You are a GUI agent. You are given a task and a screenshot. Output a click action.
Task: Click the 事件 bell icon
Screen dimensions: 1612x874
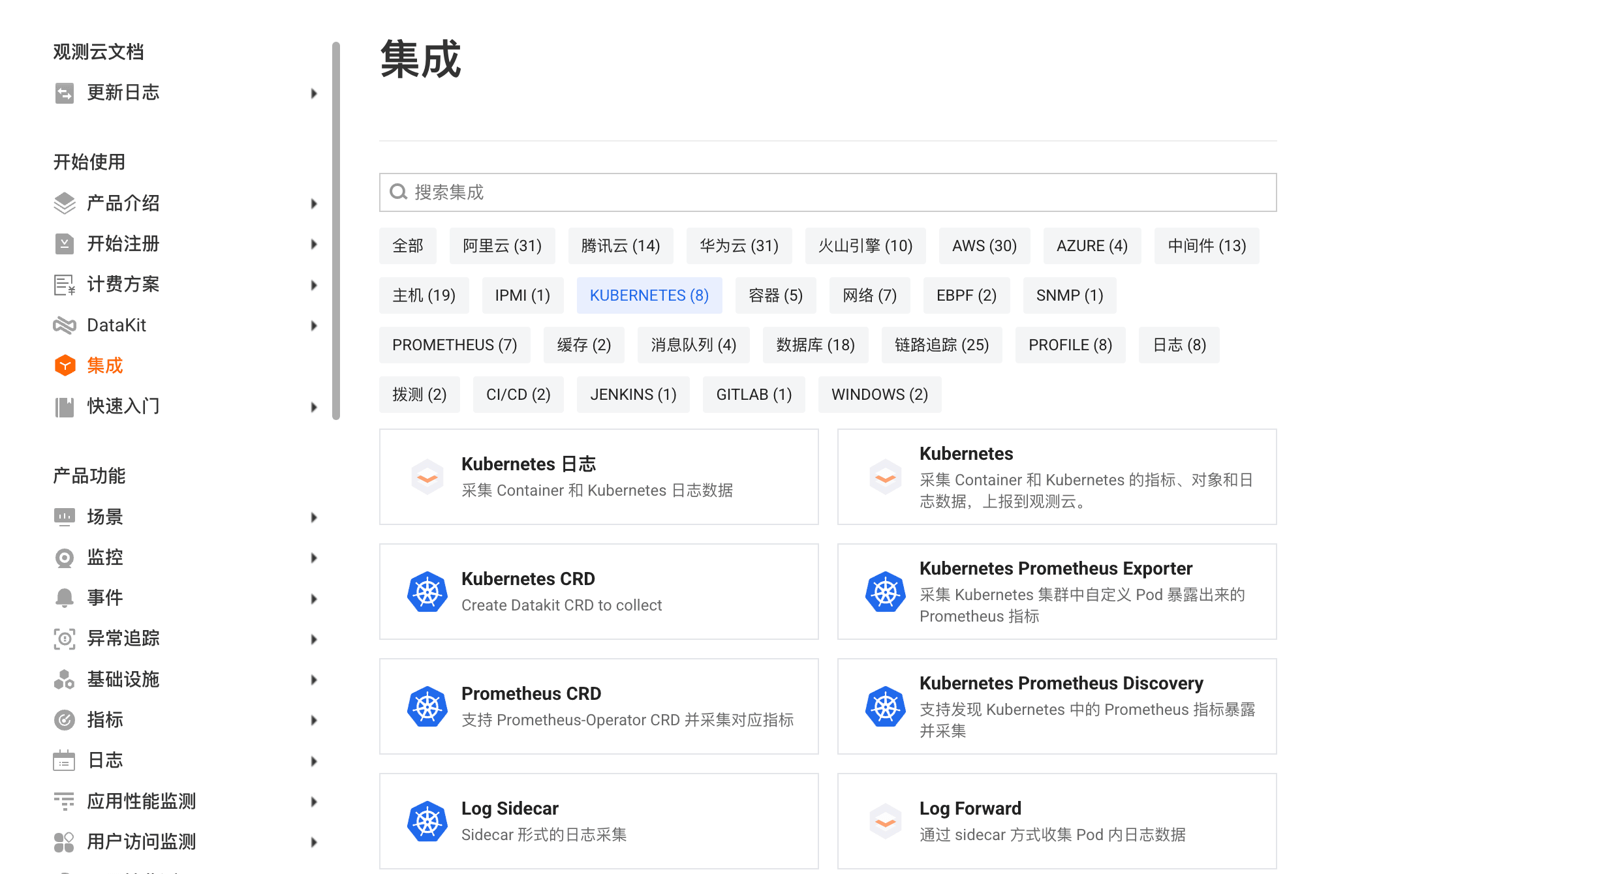click(64, 598)
